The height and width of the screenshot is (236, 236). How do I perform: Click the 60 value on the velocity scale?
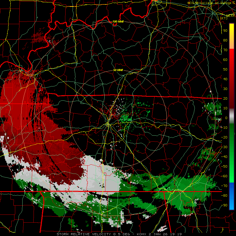pos(225,60)
